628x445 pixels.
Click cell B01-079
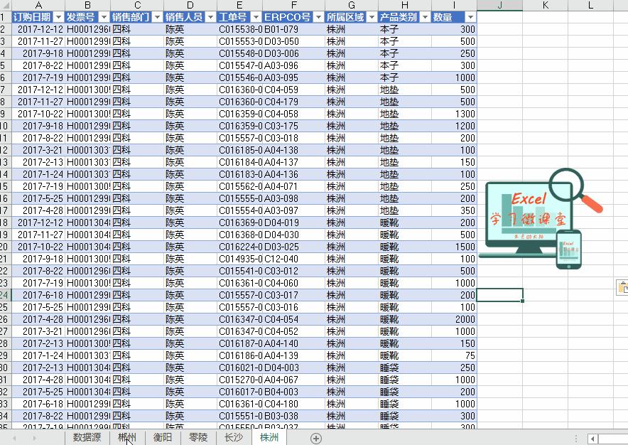293,29
